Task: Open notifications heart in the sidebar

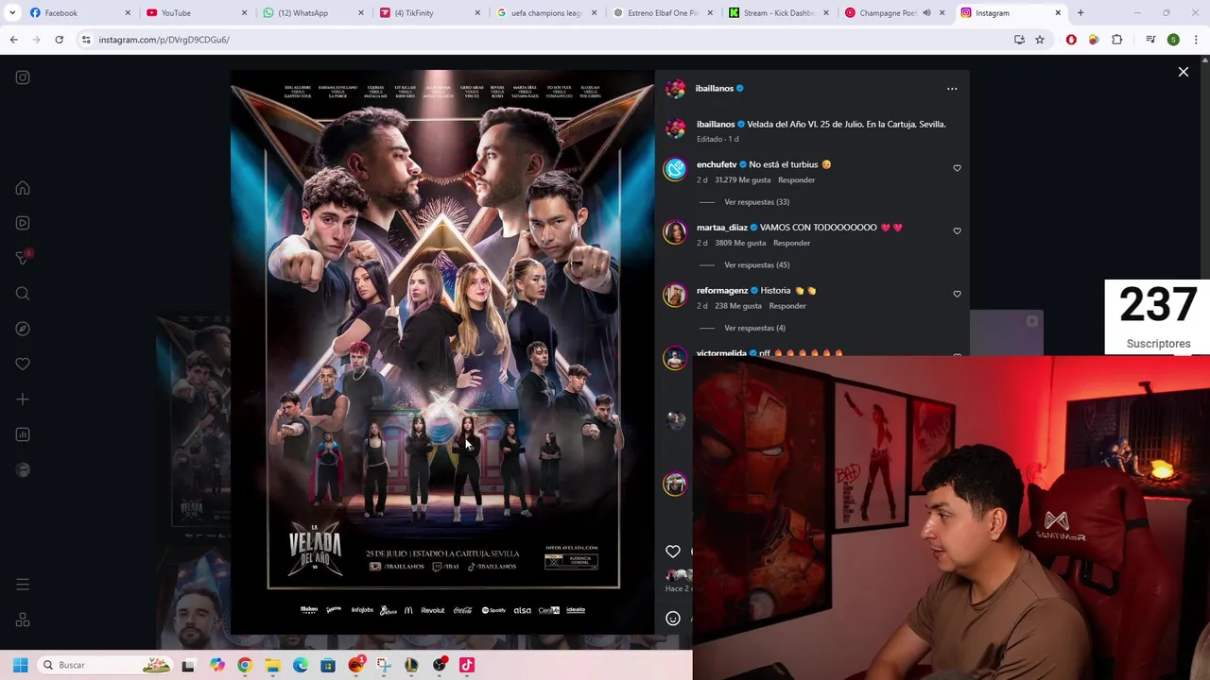Action: [x=23, y=364]
